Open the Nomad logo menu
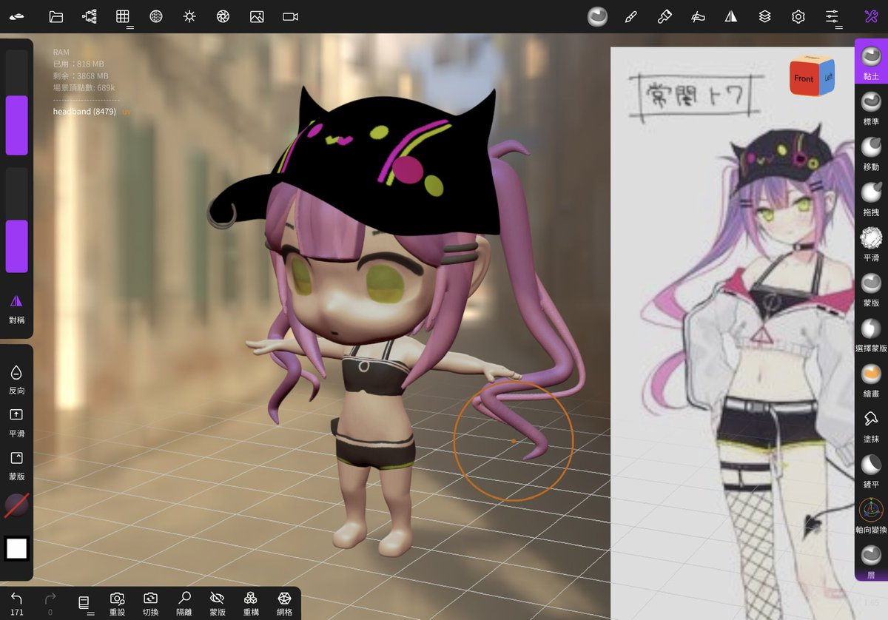This screenshot has height=620, width=888. tap(17, 16)
